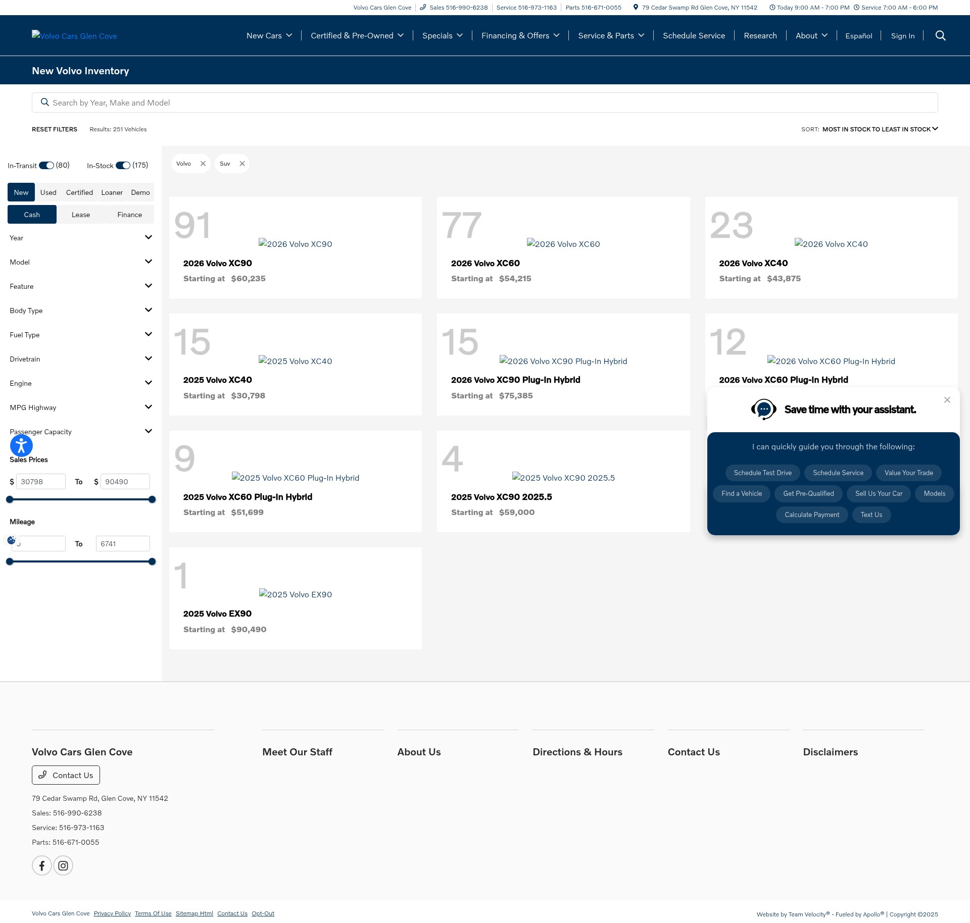The image size is (970, 923).
Task: Select Cash pricing option
Action: (x=32, y=215)
